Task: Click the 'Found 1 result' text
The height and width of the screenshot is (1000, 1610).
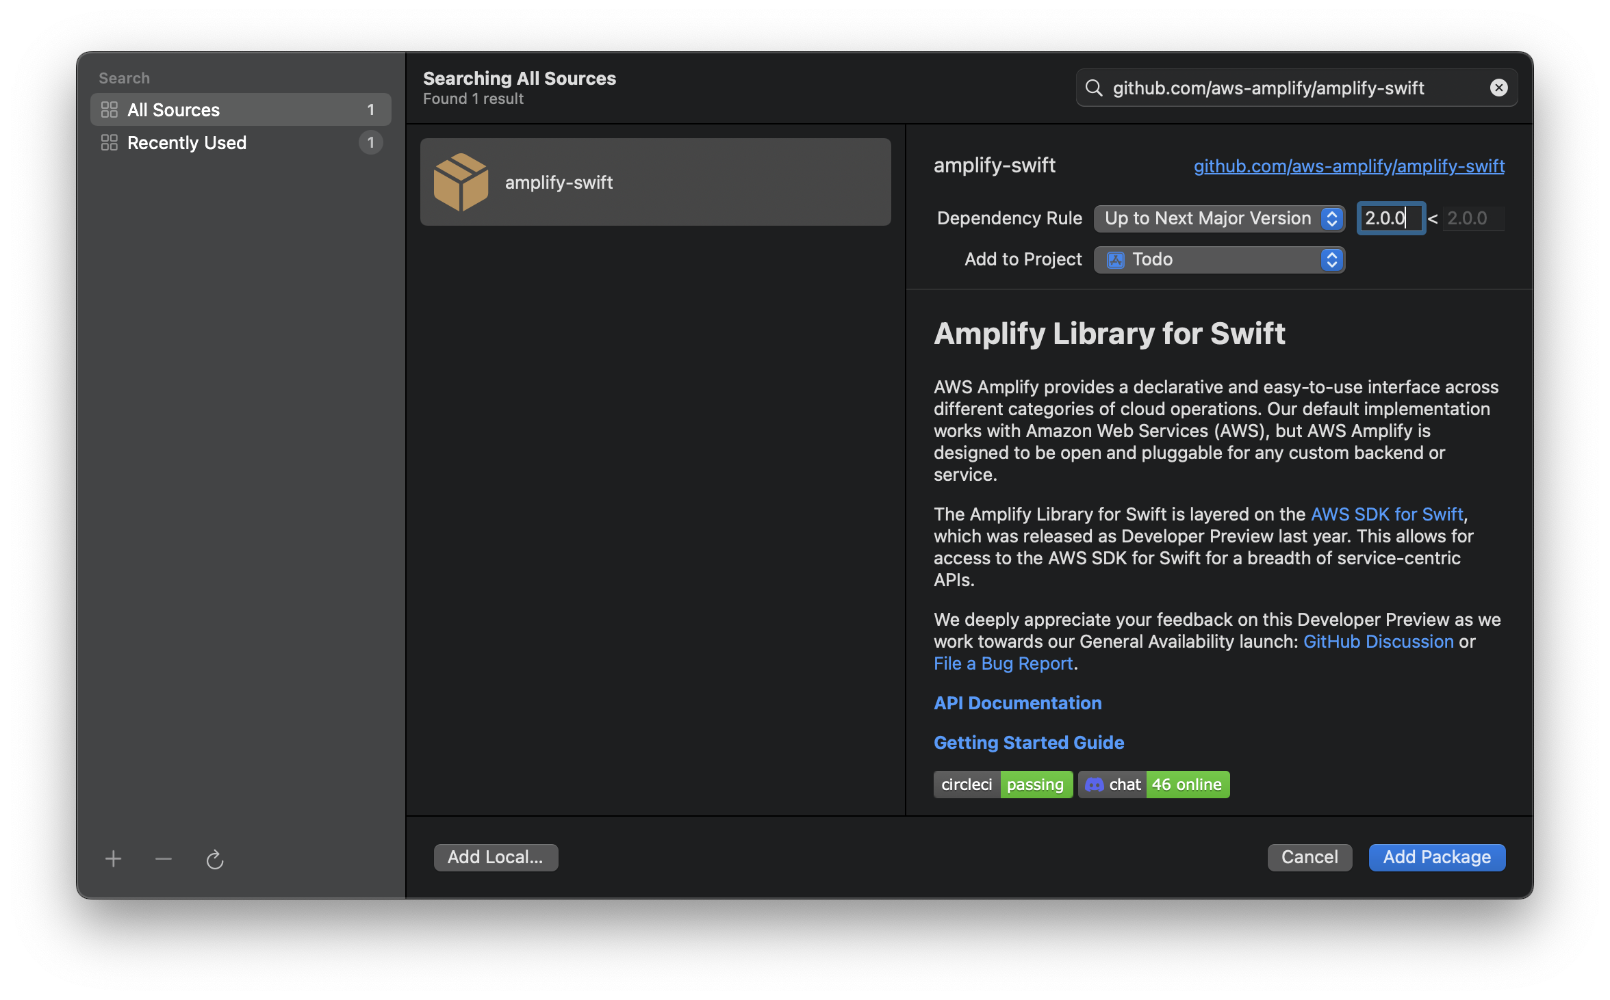Action: (x=473, y=98)
